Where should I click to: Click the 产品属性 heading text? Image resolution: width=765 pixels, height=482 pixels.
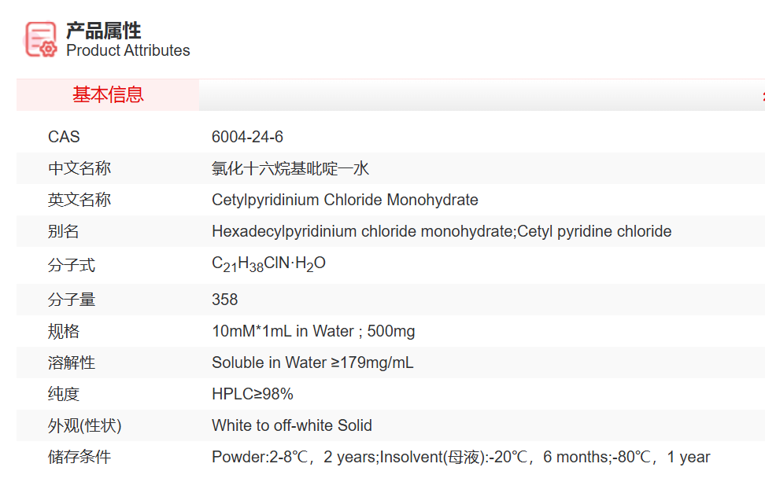point(103,30)
